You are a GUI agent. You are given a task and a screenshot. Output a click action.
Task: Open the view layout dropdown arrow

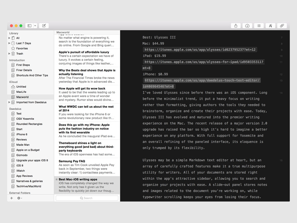[35, 26]
